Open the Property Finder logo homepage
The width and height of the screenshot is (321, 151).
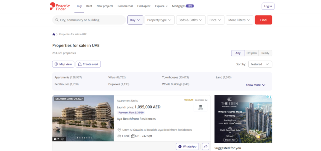point(60,6)
